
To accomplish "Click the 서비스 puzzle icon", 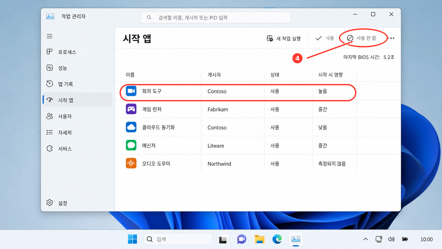I will click(49, 148).
